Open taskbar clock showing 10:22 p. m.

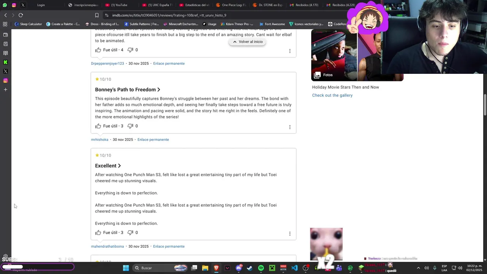(x=474, y=268)
